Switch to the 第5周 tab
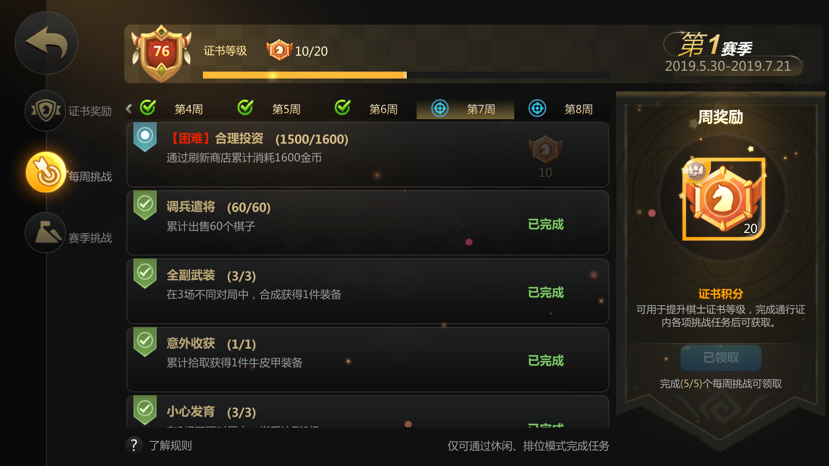 click(x=270, y=108)
